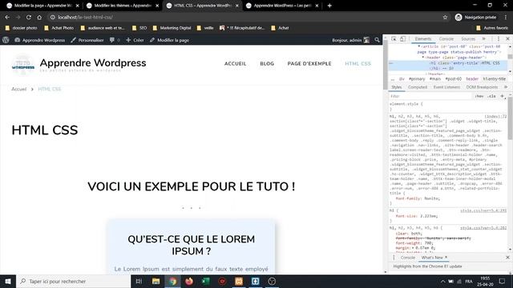Switch to the 'Modifier la page' browser tab

pyautogui.click(x=42, y=6)
